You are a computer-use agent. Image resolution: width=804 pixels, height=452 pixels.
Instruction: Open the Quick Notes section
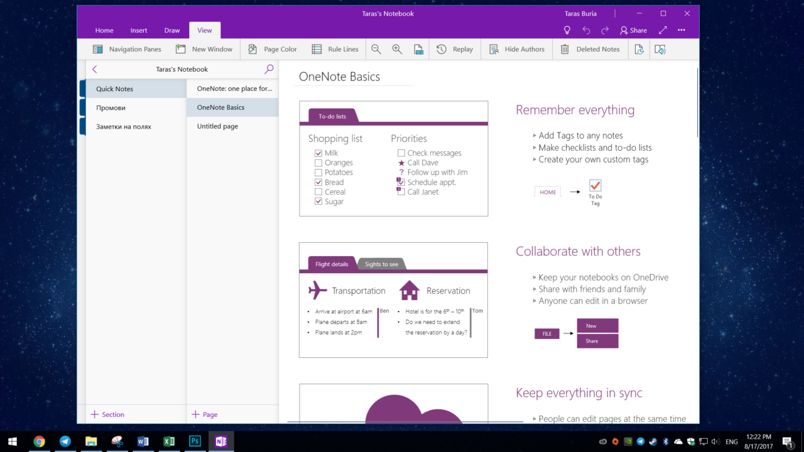click(x=136, y=89)
